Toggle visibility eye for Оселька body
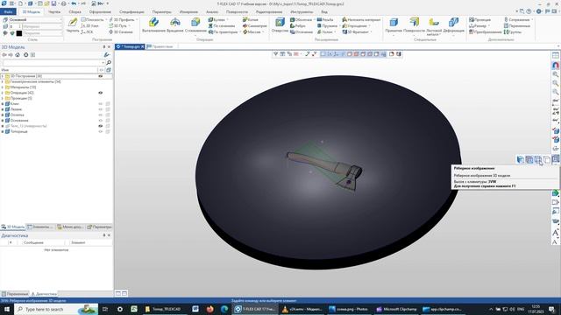561x315 pixels. [101, 115]
